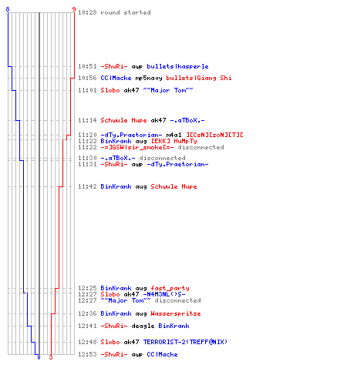The image size is (347, 385).
Task: Click the blue team score 8
Action: [8, 9]
